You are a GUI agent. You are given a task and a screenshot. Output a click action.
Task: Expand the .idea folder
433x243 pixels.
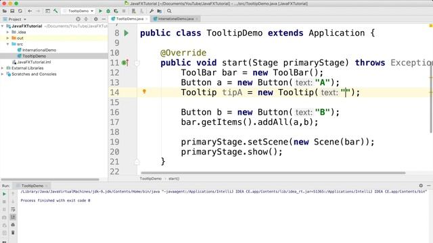point(7,32)
